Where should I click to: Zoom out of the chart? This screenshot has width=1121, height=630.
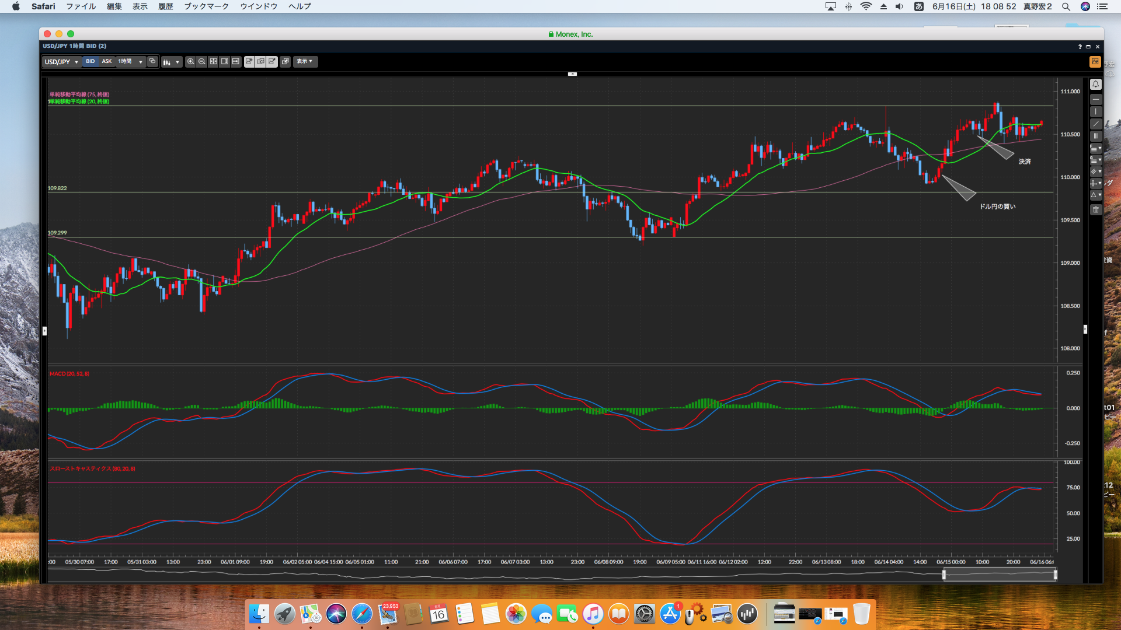tap(202, 61)
